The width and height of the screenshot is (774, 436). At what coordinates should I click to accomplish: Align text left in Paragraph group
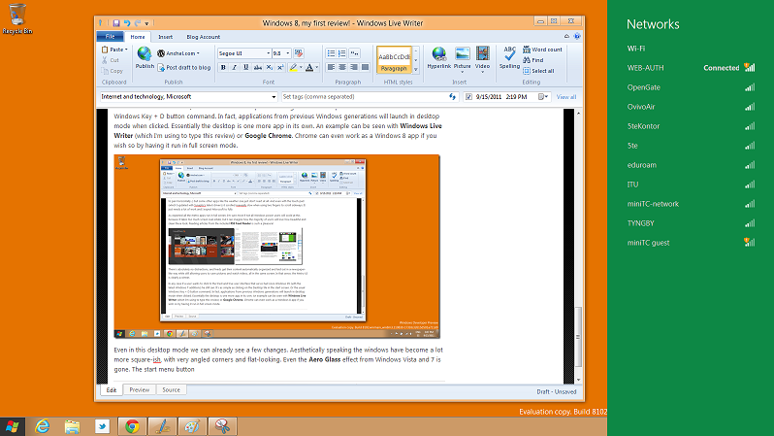[331, 67]
